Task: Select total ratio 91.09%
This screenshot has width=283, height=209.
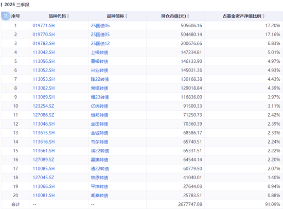Action: 273,204
